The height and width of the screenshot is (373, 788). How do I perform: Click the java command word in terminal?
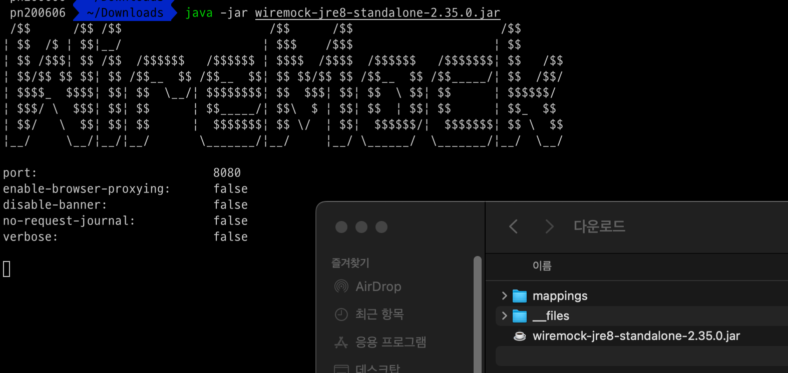coord(199,12)
